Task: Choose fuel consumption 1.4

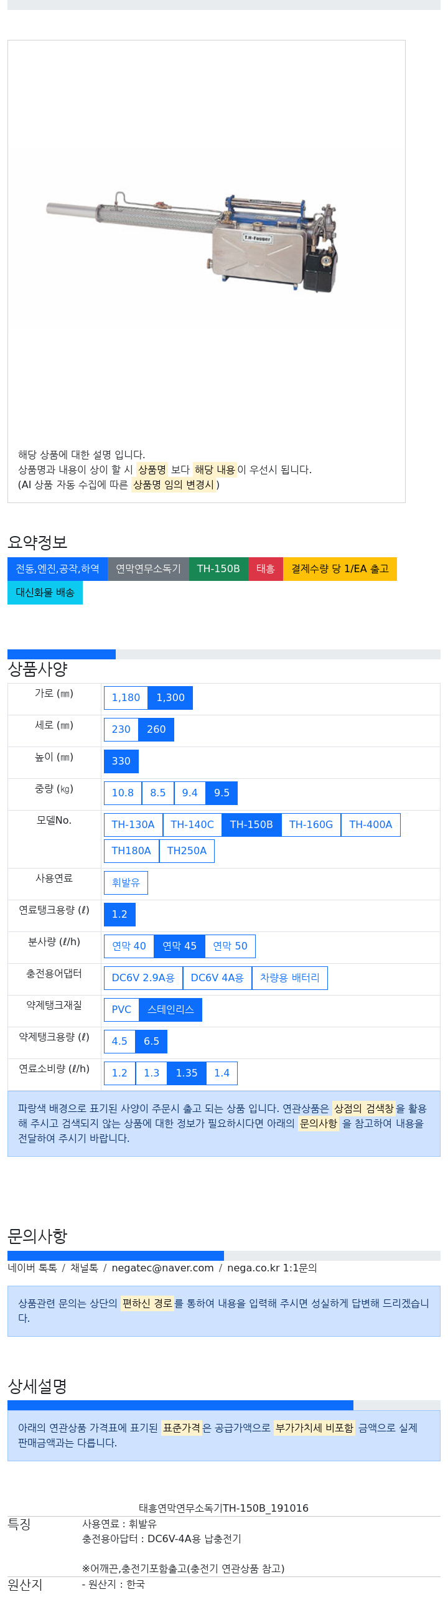Action: [x=222, y=1073]
